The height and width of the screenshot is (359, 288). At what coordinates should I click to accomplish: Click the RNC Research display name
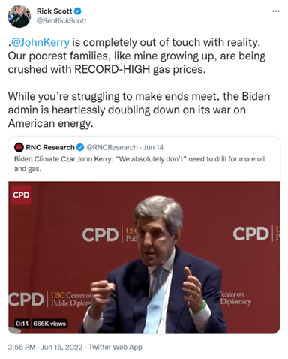[50, 147]
